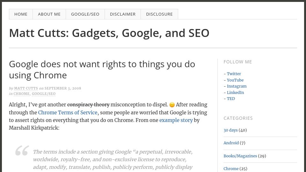Open the CHROME category tag under the title
This screenshot has width=306, height=172.
(x=21, y=94)
